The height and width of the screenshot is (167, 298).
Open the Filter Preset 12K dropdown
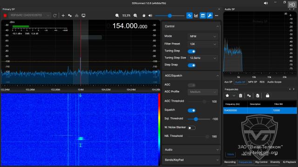click(203, 44)
